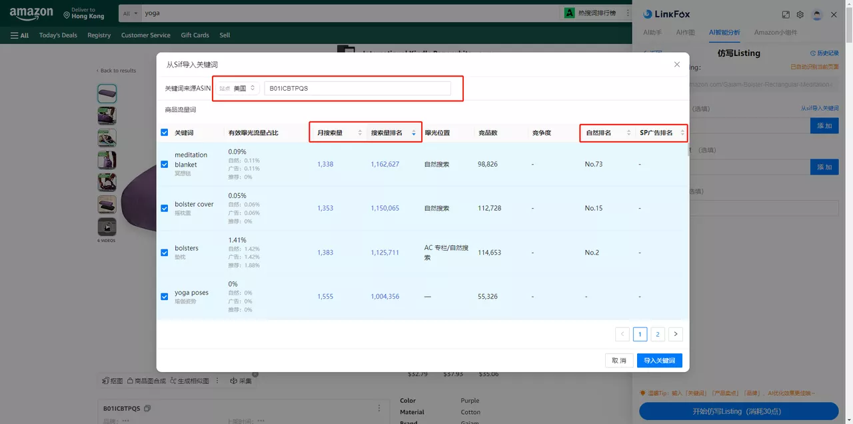The image size is (853, 424).
Task: Open LinkFox settings via gear icon
Action: [x=800, y=14]
